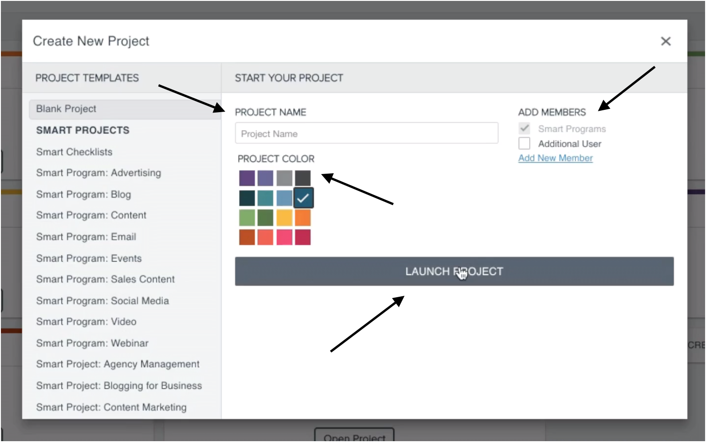The image size is (706, 443).
Task: Choose Smart Project: Agency Management
Action: tap(118, 364)
